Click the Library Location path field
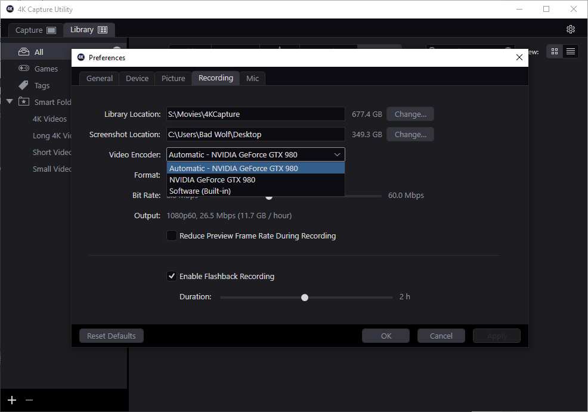Viewport: 588px width, 412px height. (x=255, y=114)
